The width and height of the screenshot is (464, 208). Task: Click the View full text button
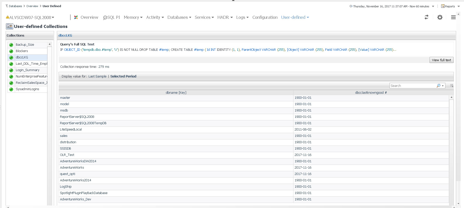pyautogui.click(x=441, y=60)
